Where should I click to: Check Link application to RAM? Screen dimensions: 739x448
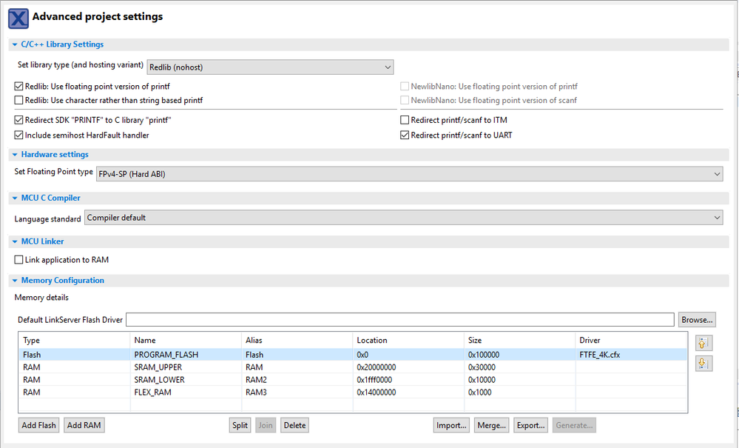(19, 260)
